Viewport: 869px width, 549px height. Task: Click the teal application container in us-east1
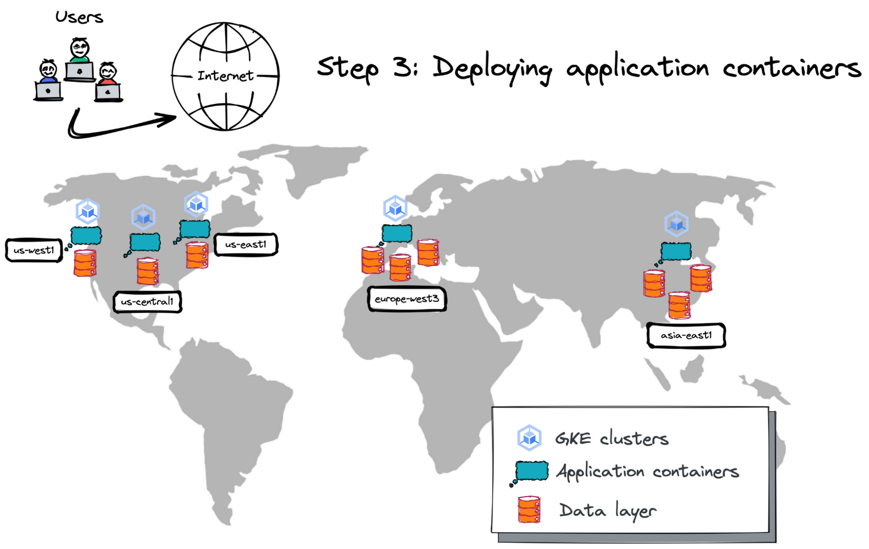[x=195, y=229]
